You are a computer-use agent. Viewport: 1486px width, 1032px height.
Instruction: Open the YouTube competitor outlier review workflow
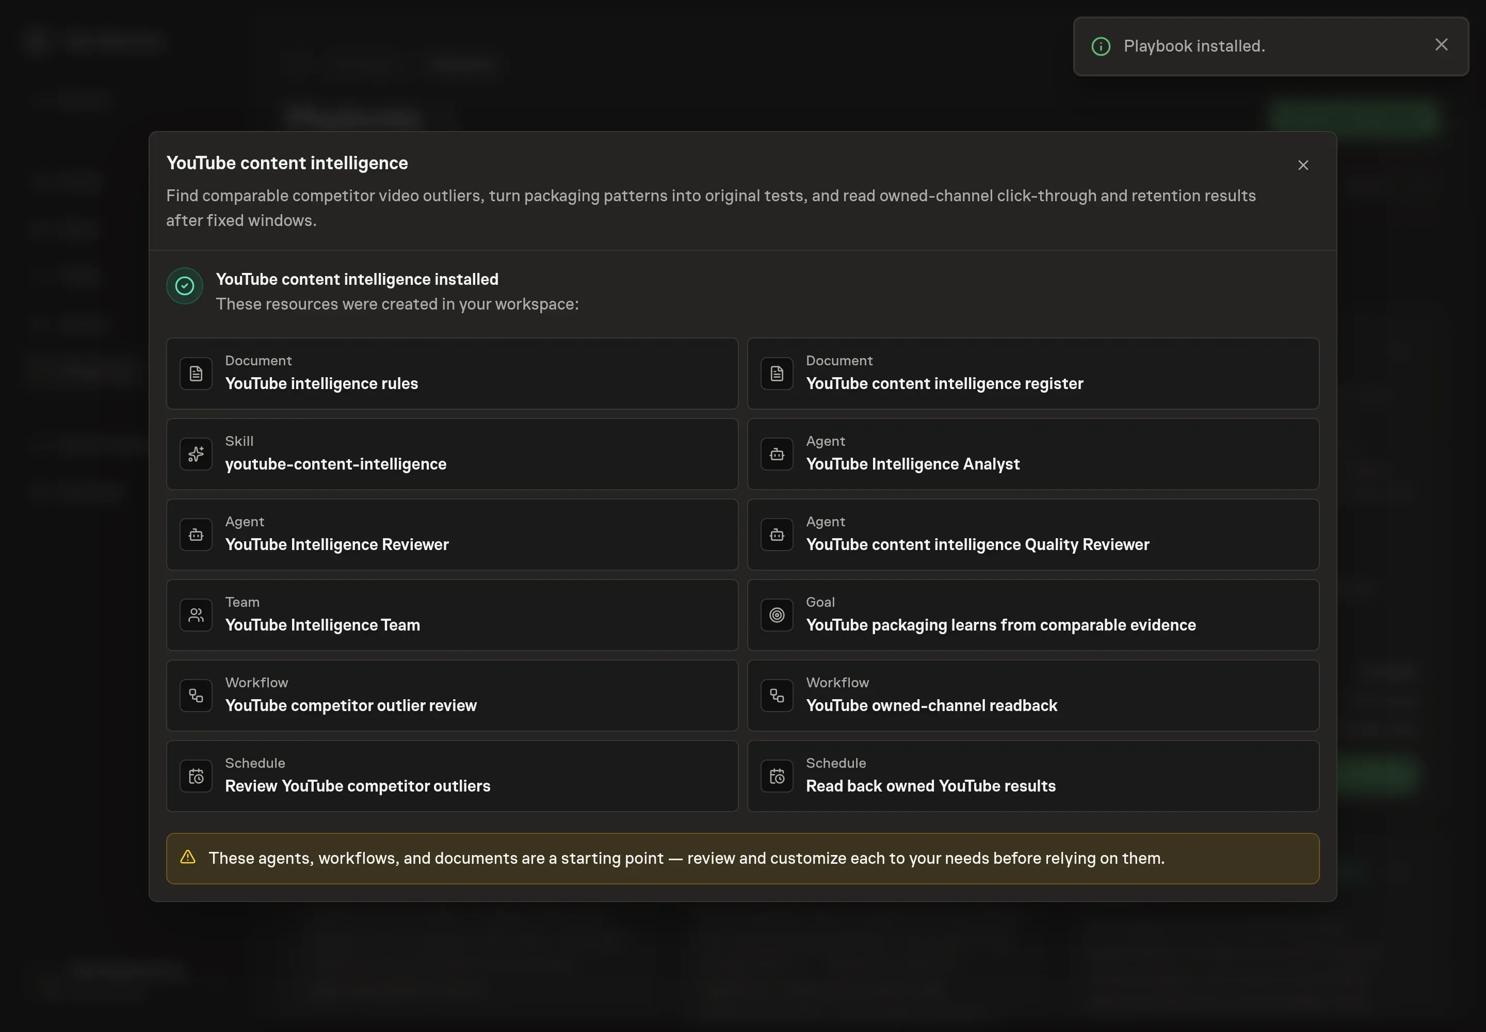pos(452,696)
